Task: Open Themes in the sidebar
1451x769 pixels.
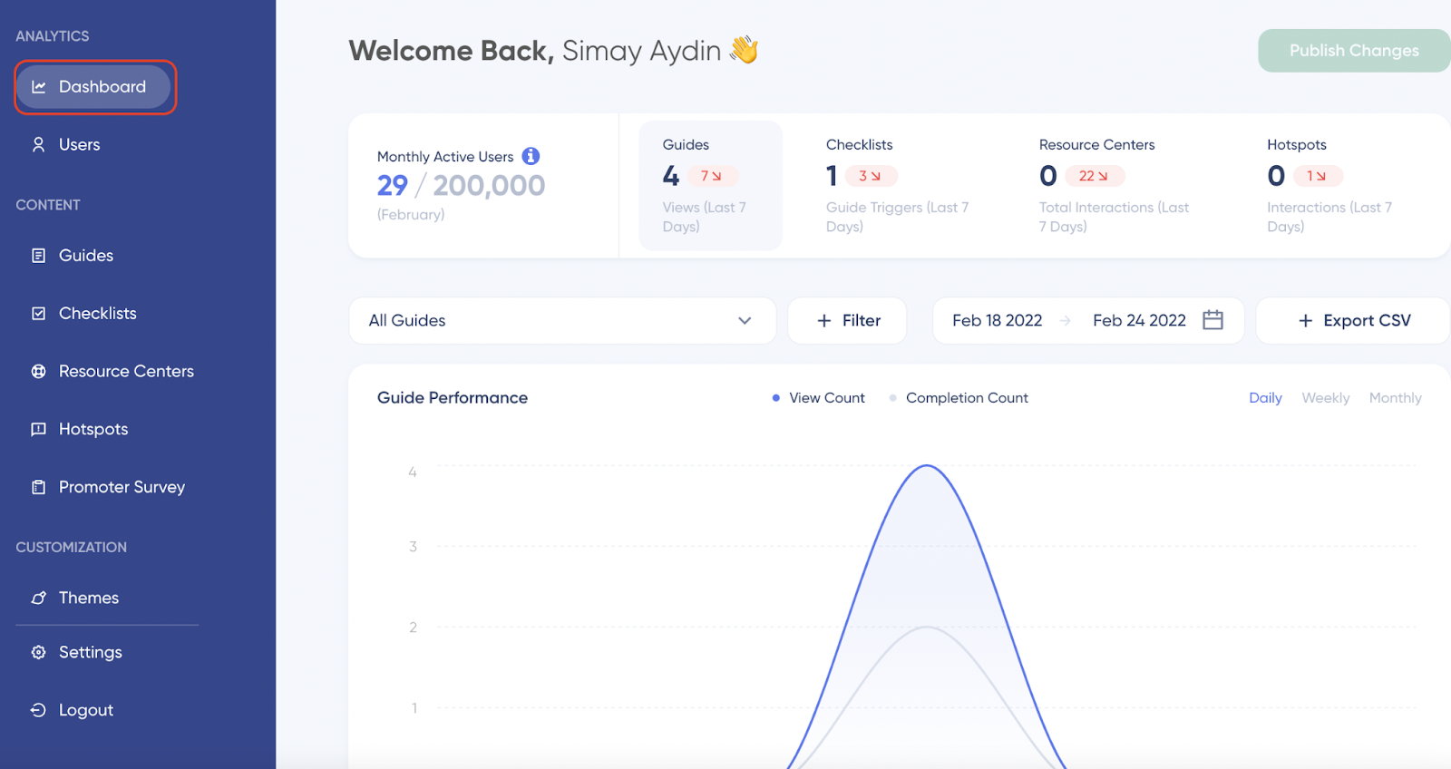Action: (x=89, y=599)
